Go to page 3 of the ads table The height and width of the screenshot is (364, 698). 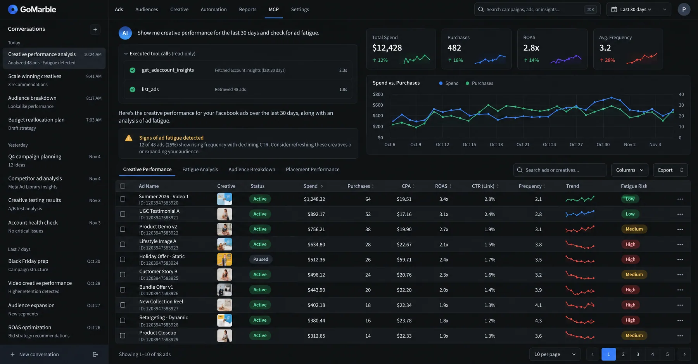638,354
